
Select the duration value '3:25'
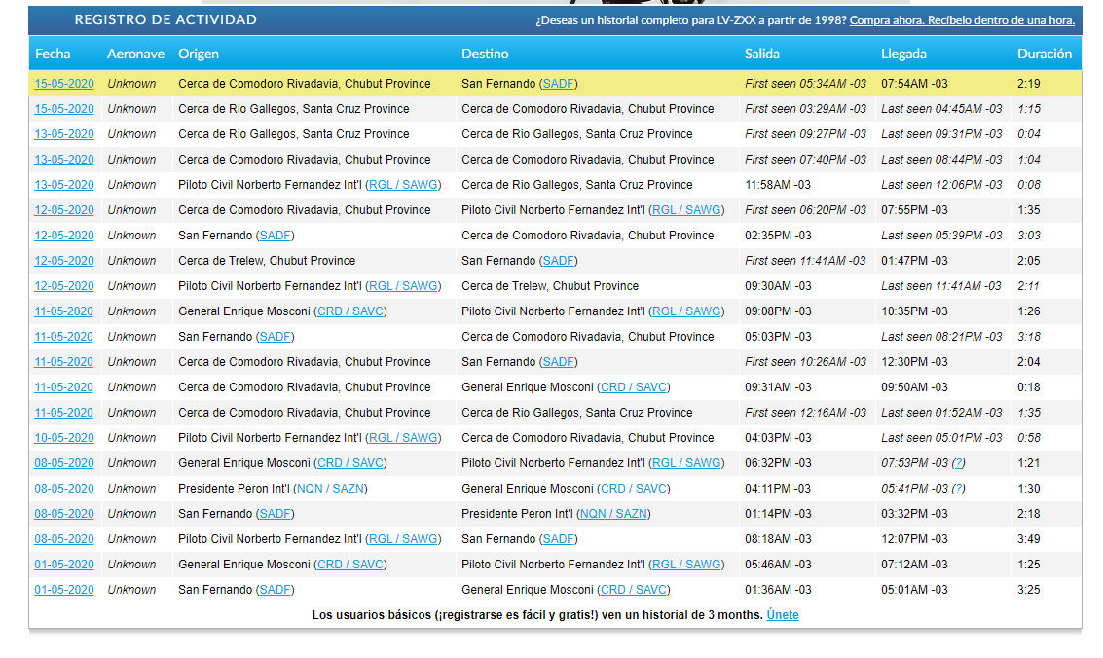[1028, 590]
